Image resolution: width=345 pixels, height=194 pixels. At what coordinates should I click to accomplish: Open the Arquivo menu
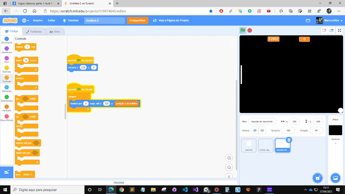click(x=38, y=20)
